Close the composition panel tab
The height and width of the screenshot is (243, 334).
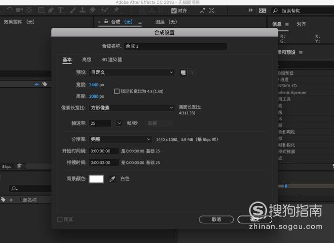pyautogui.click(x=99, y=22)
